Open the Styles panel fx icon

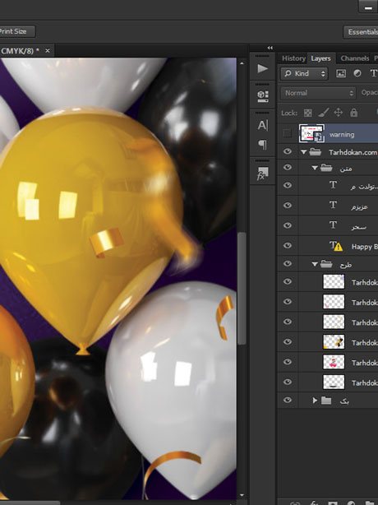262,173
